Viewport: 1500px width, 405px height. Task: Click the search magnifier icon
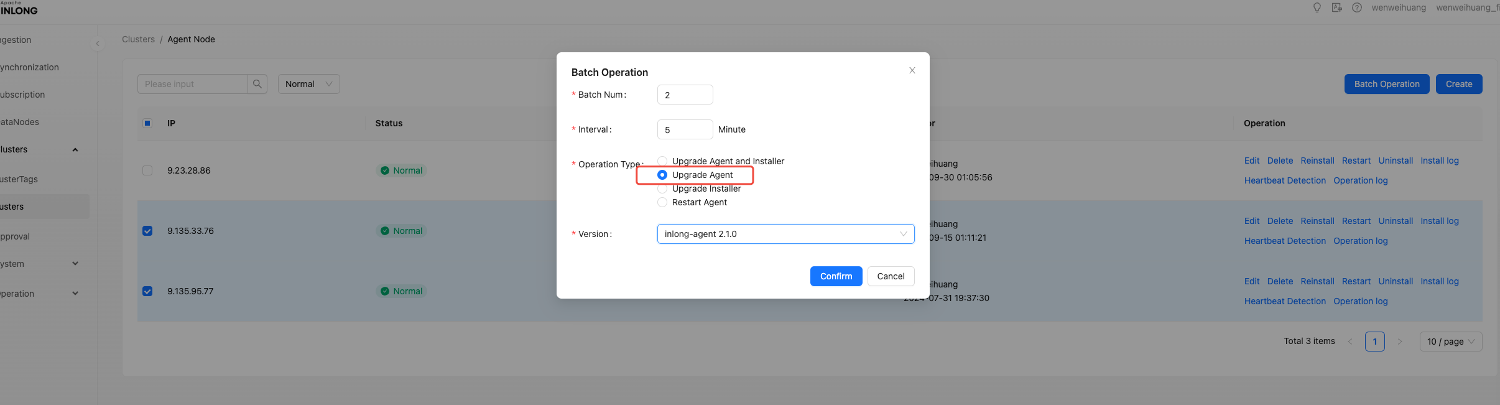pos(257,84)
